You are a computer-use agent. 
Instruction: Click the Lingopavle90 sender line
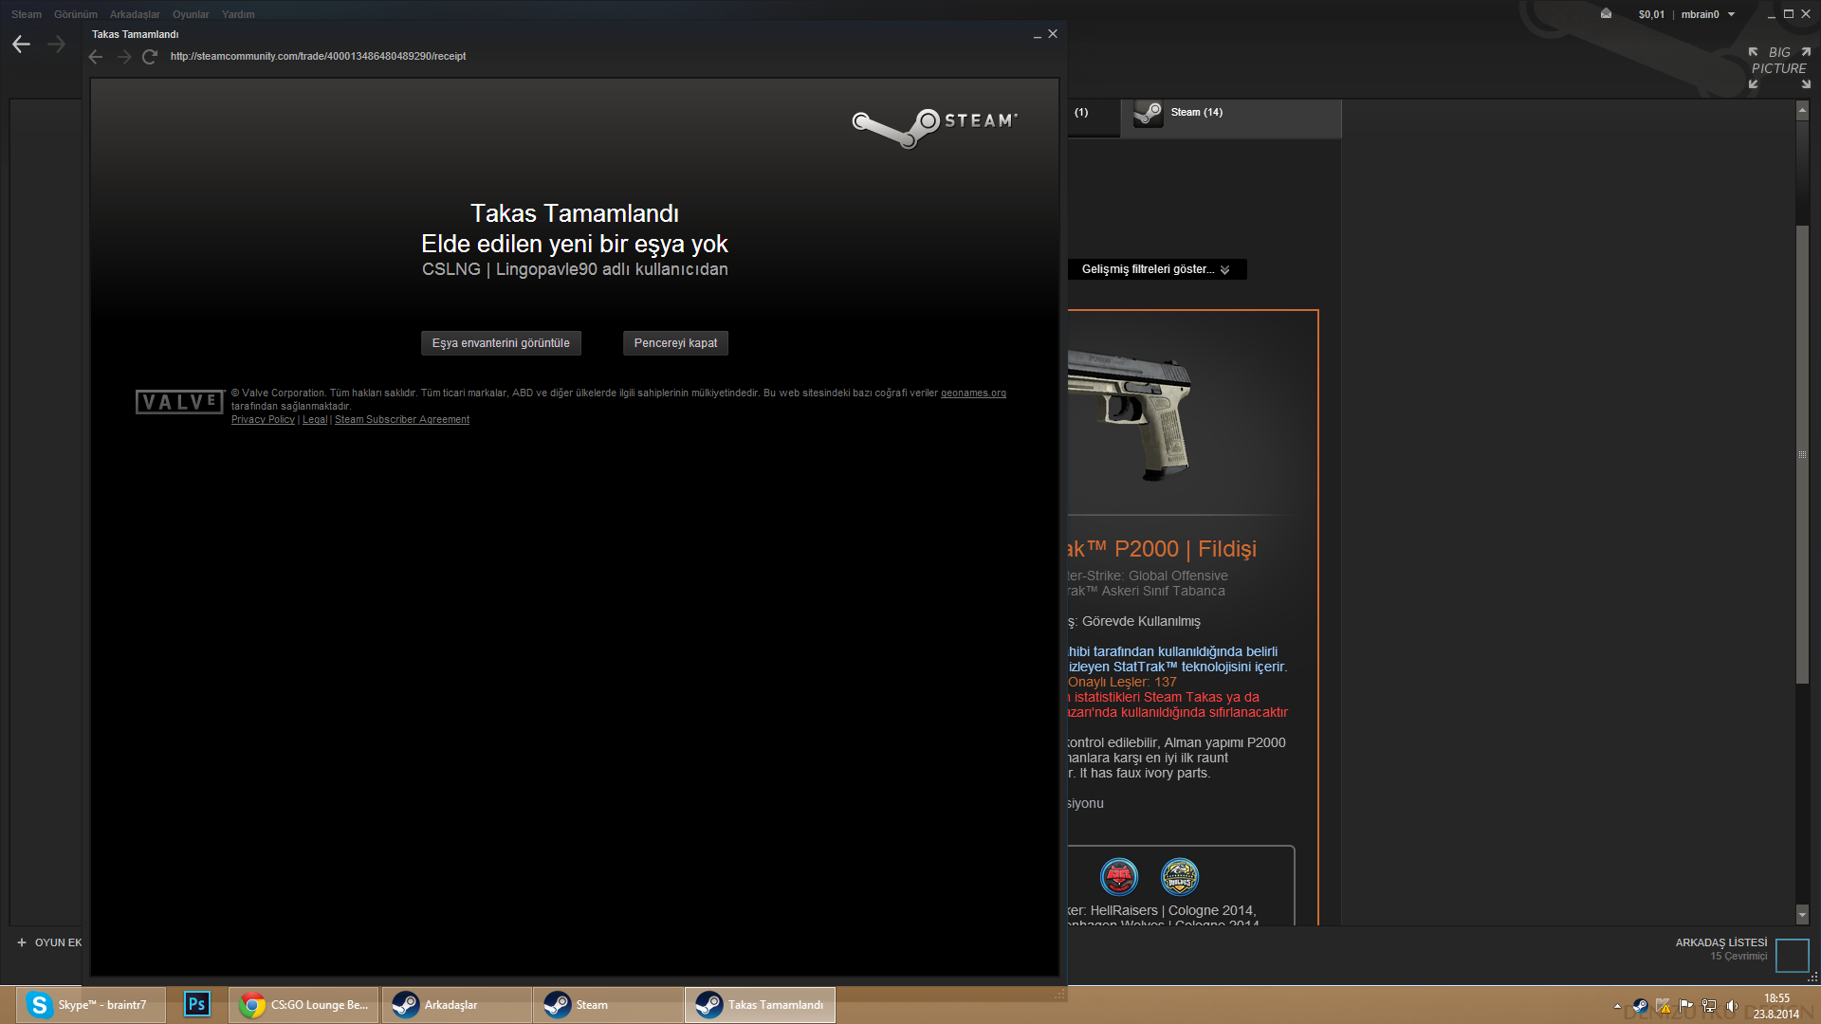click(x=575, y=269)
